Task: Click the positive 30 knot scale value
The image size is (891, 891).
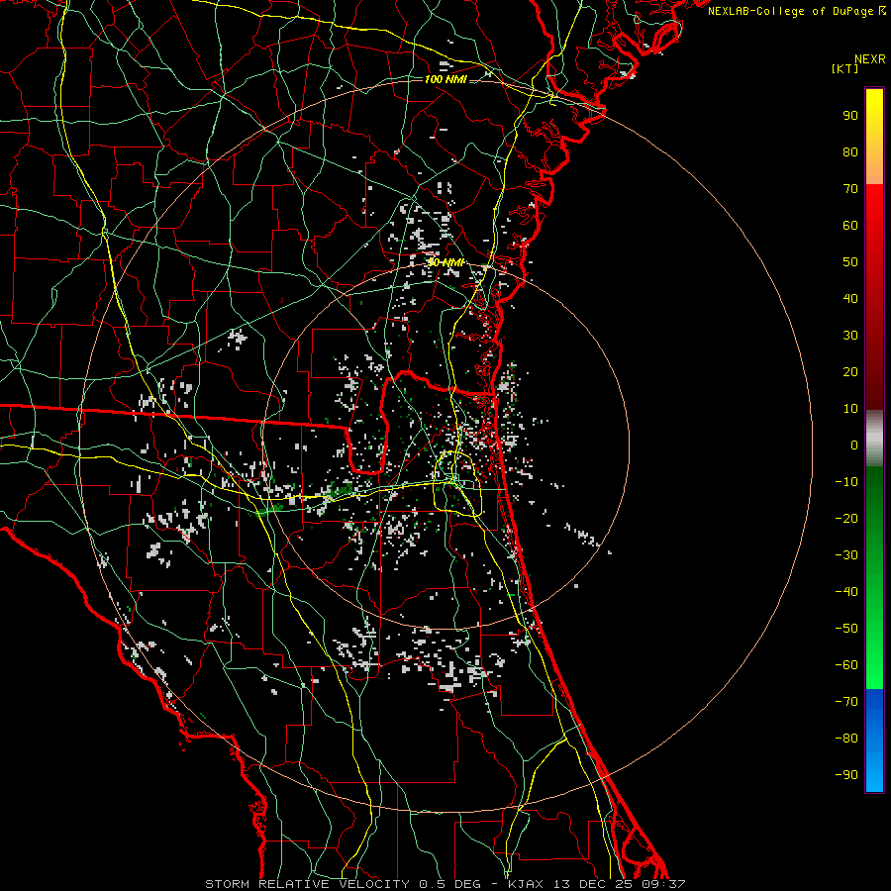Action: click(x=850, y=336)
